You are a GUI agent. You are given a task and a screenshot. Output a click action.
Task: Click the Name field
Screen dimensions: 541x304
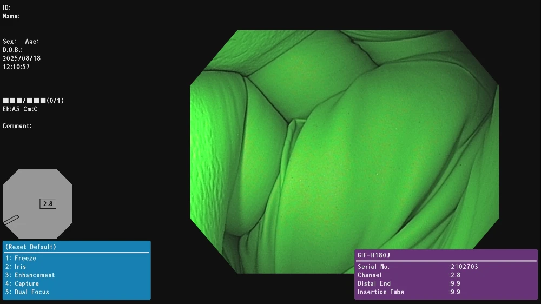point(11,16)
